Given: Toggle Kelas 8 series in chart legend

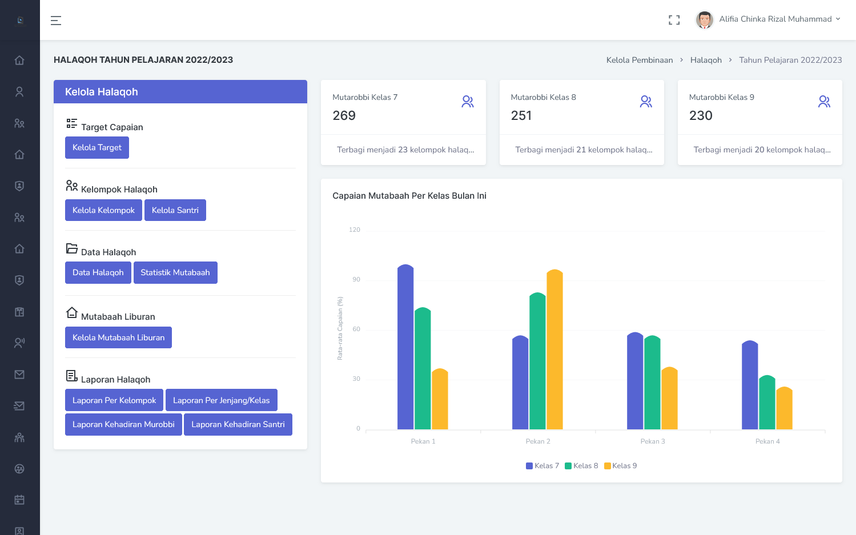Looking at the screenshot, I should point(581,466).
